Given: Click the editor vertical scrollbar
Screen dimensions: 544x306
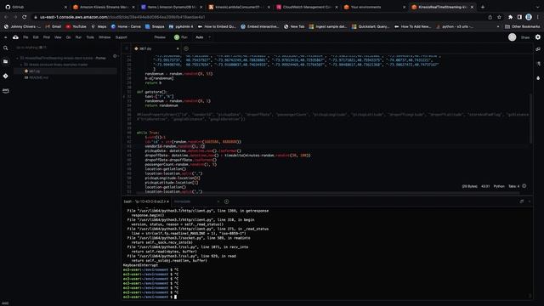Looking at the screenshot, I should (x=530, y=118).
